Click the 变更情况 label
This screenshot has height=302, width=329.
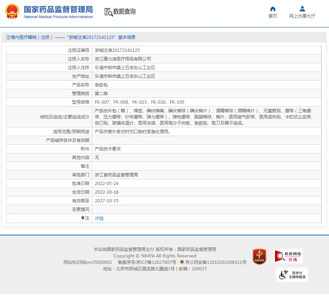81,209
